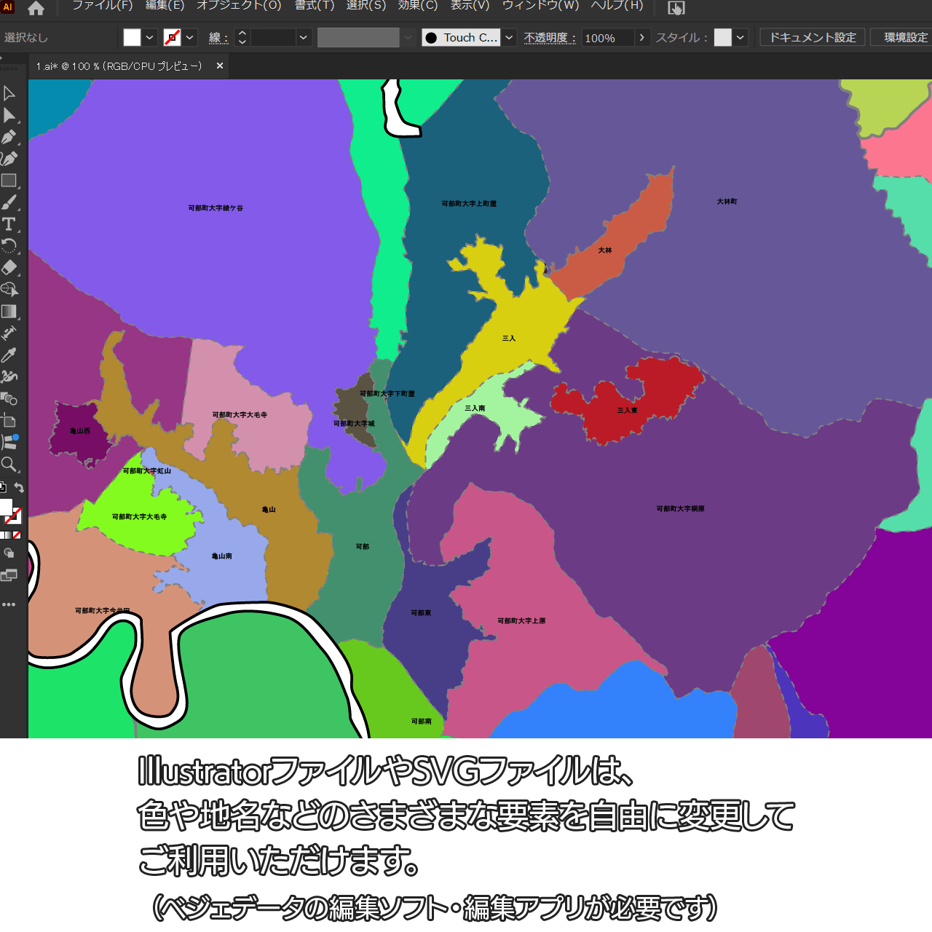Open the stroke weight dropdown
The height and width of the screenshot is (932, 932).
tap(304, 38)
